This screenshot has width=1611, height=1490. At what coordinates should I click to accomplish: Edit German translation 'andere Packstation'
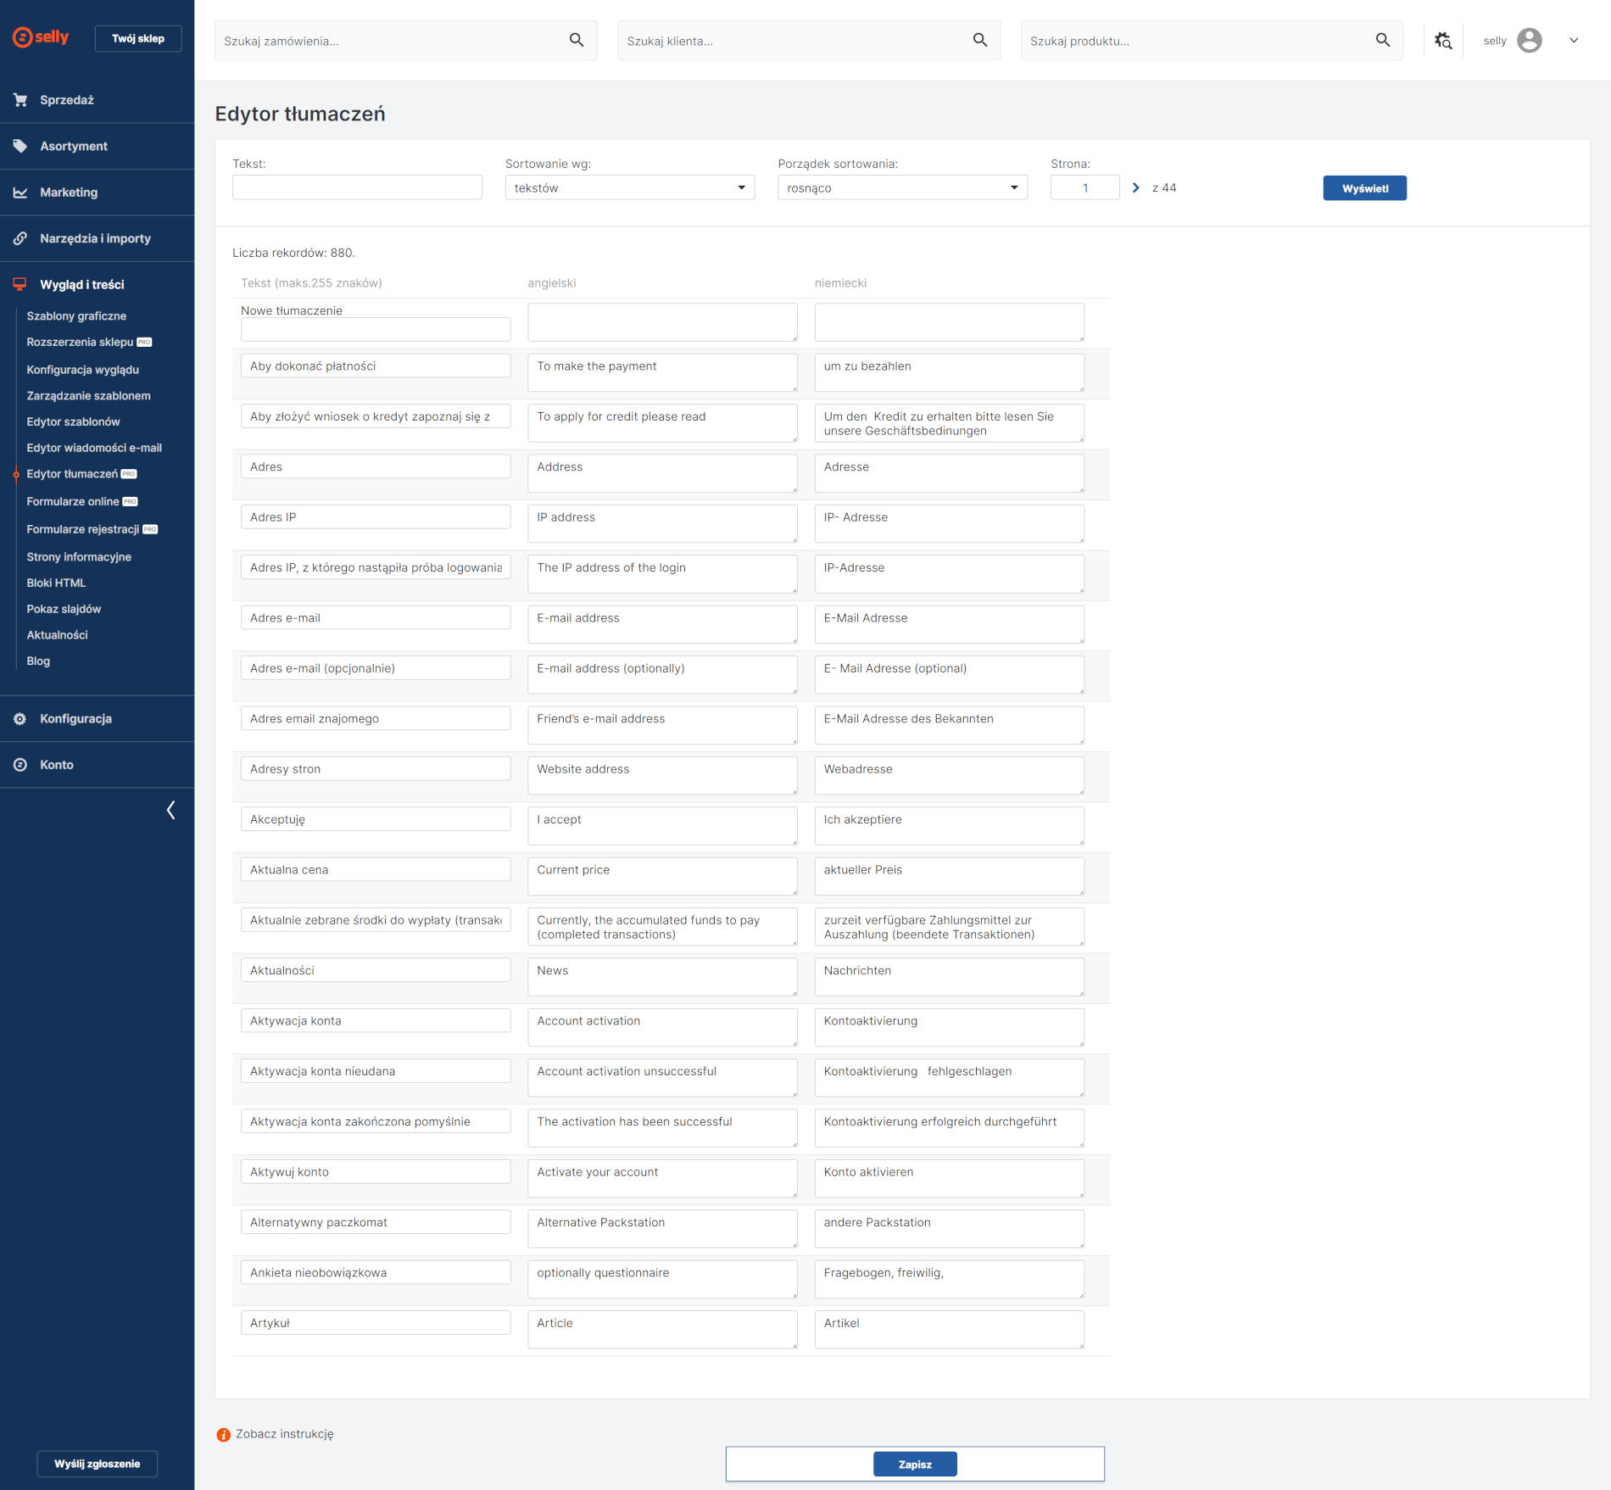tap(949, 1229)
